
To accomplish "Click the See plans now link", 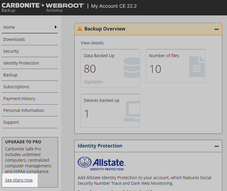I will pos(19,180).
